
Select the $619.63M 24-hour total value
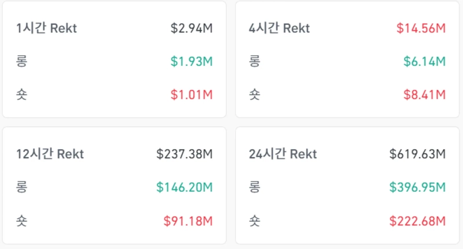(x=417, y=154)
